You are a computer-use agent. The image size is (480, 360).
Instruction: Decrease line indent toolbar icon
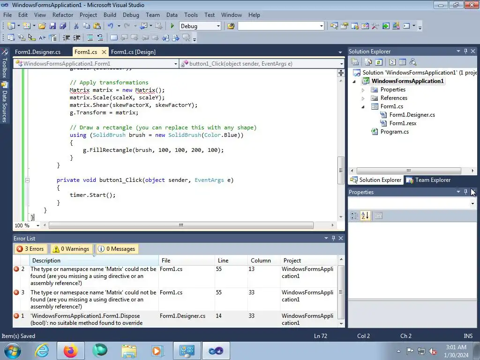pyautogui.click(x=66, y=37)
